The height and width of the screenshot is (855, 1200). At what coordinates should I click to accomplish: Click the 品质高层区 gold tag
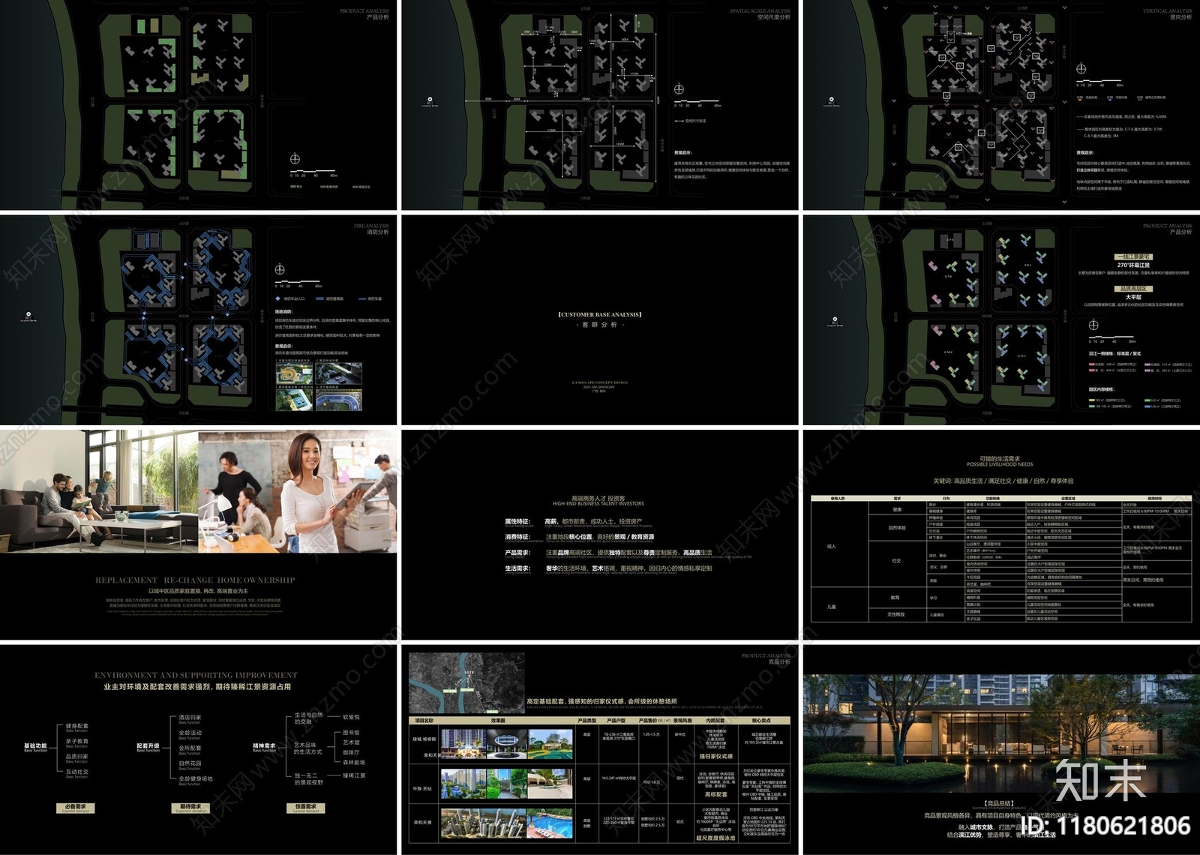coord(1133,289)
